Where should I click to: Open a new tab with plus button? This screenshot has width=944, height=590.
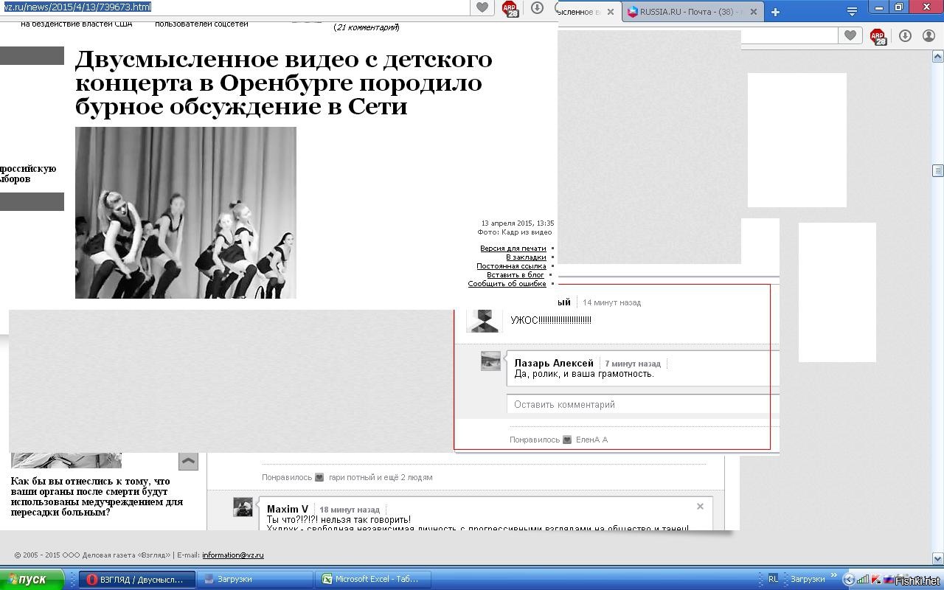(x=775, y=12)
